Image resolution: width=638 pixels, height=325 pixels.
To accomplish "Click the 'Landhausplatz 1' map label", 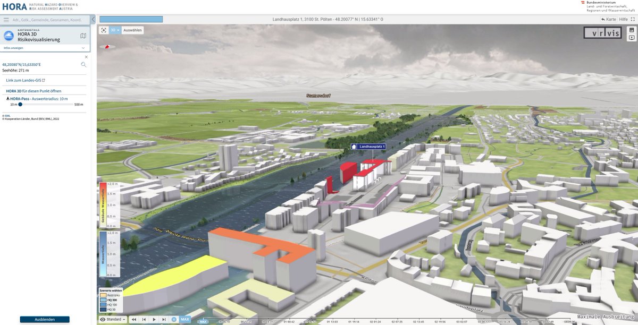I will pos(368,146).
